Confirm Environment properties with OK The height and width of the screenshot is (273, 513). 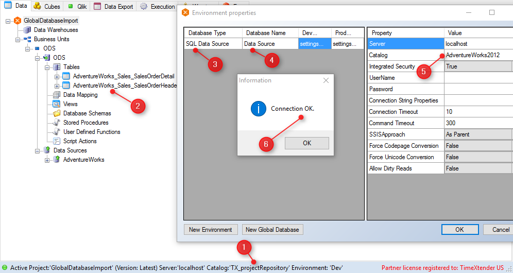(459, 229)
